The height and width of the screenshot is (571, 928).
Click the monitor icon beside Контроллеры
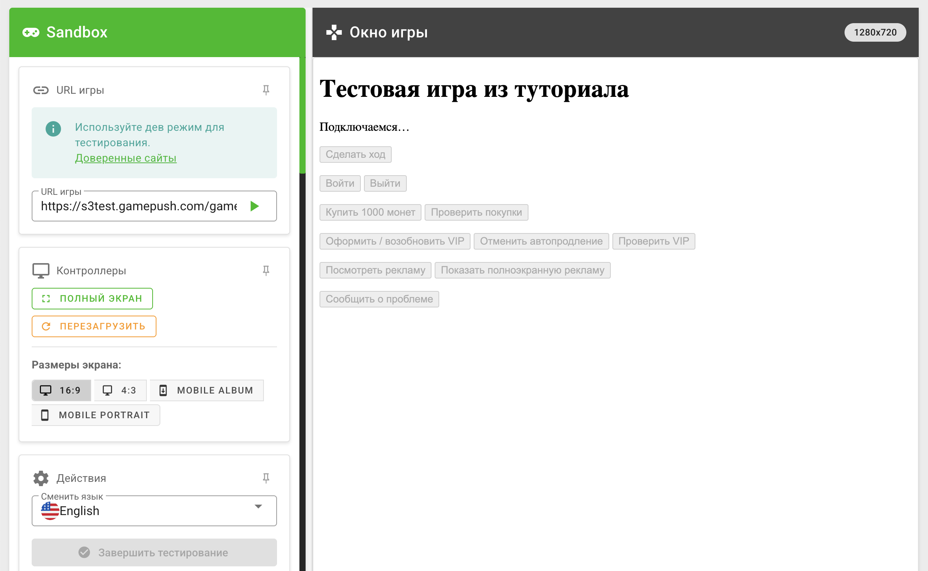[41, 270]
